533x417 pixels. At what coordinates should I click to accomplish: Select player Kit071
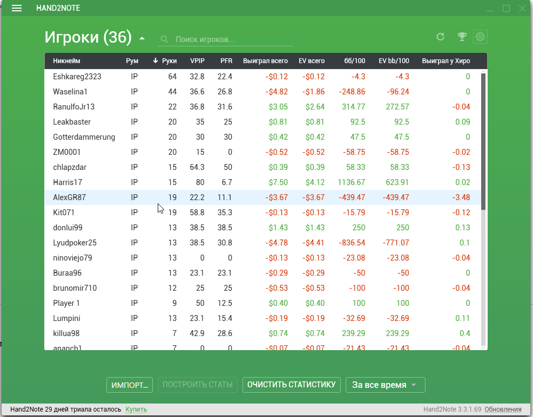point(262,213)
